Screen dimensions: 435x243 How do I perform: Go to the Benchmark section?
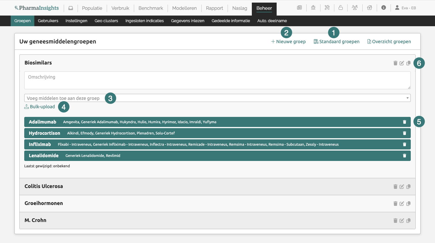pyautogui.click(x=151, y=8)
